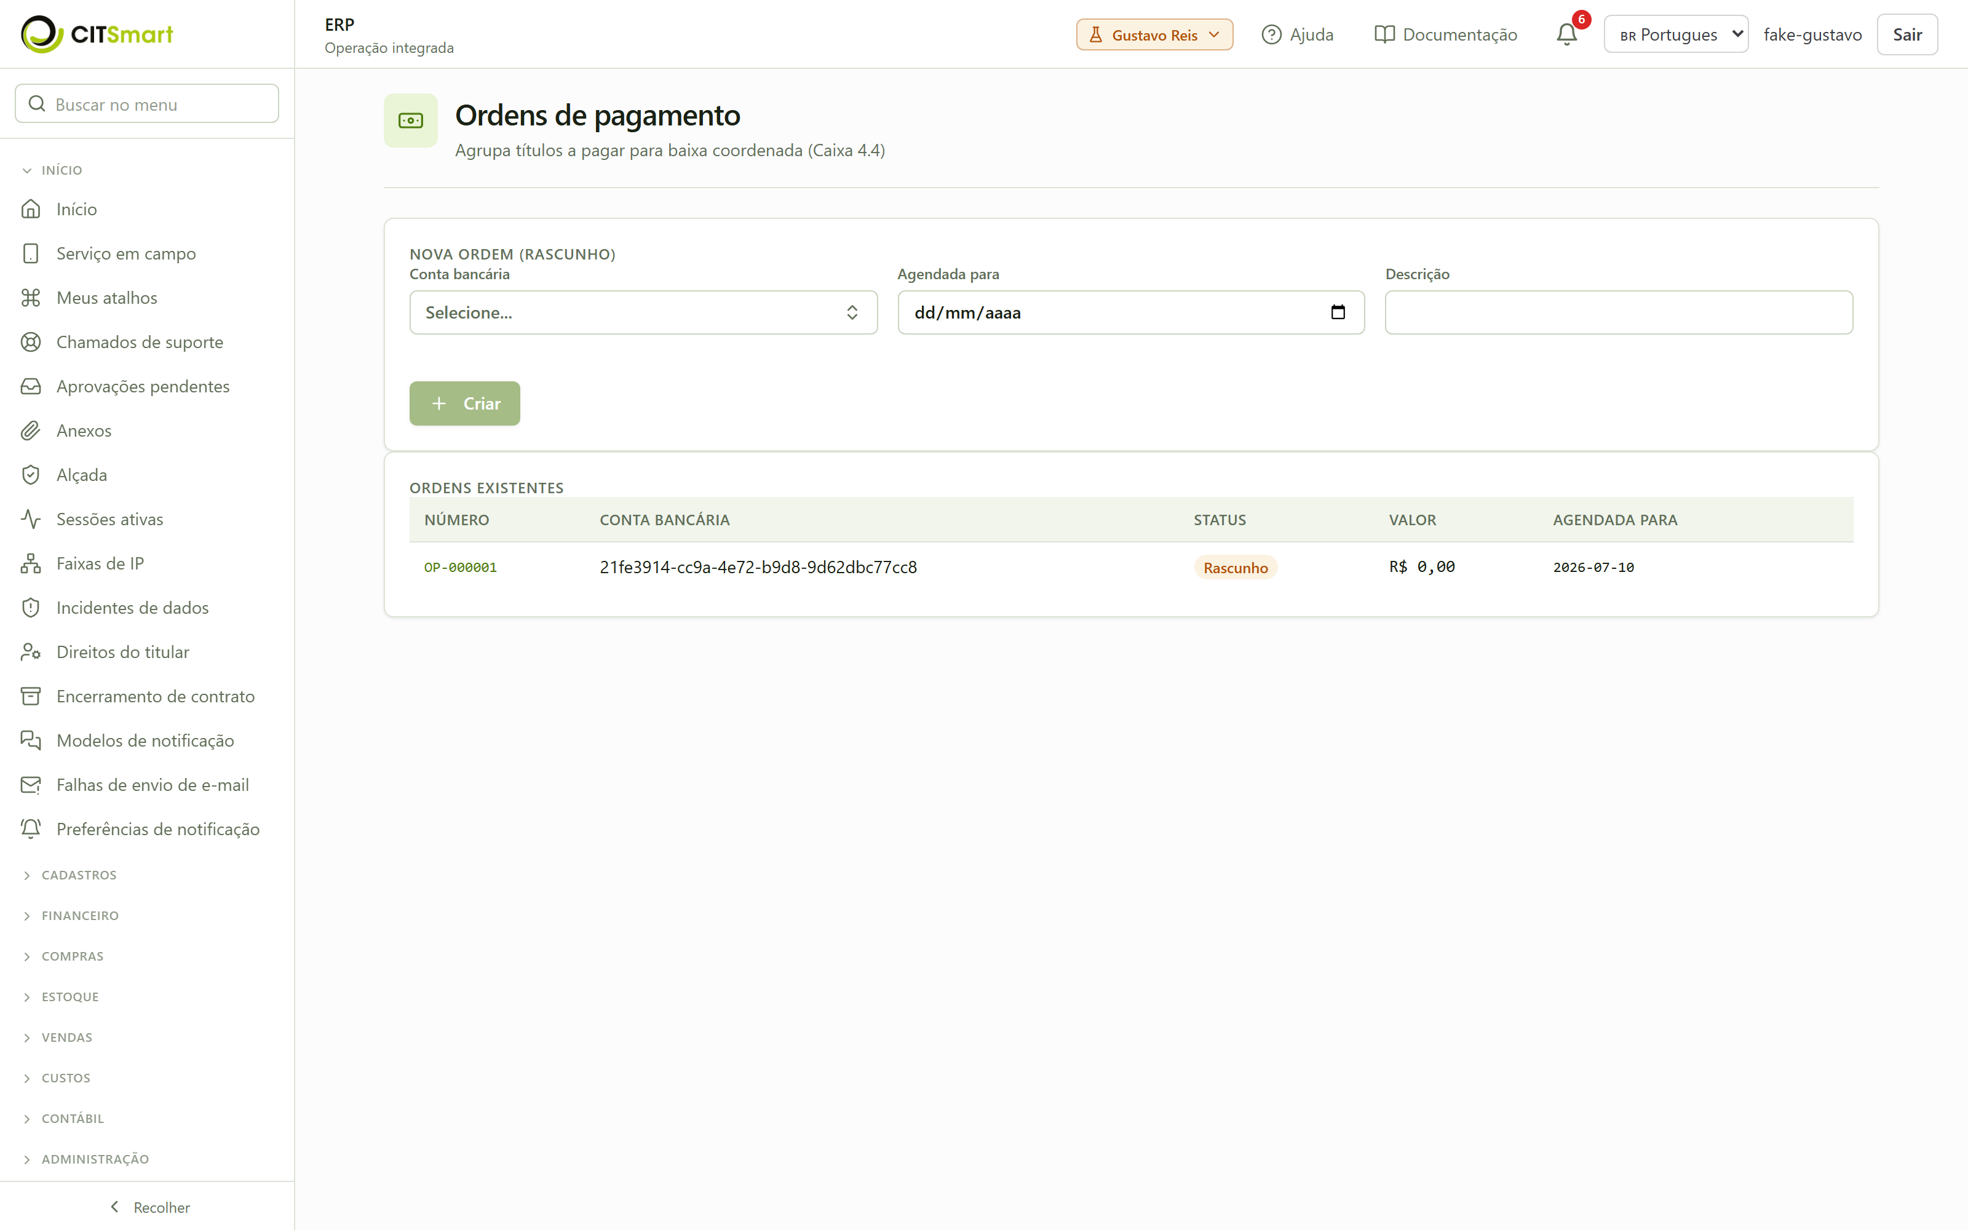Focus the Buscar no menu search field
Viewport: 1968px width, 1230px height.
coord(146,103)
